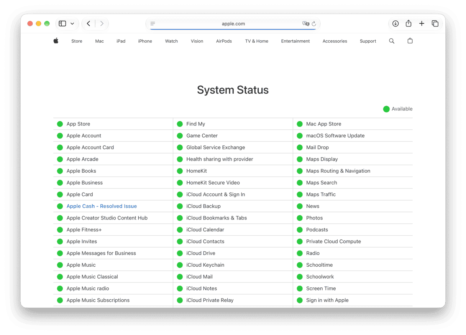Screen dimensions: 466x335
Task: Click macOS Software Update text
Action: 335,136
